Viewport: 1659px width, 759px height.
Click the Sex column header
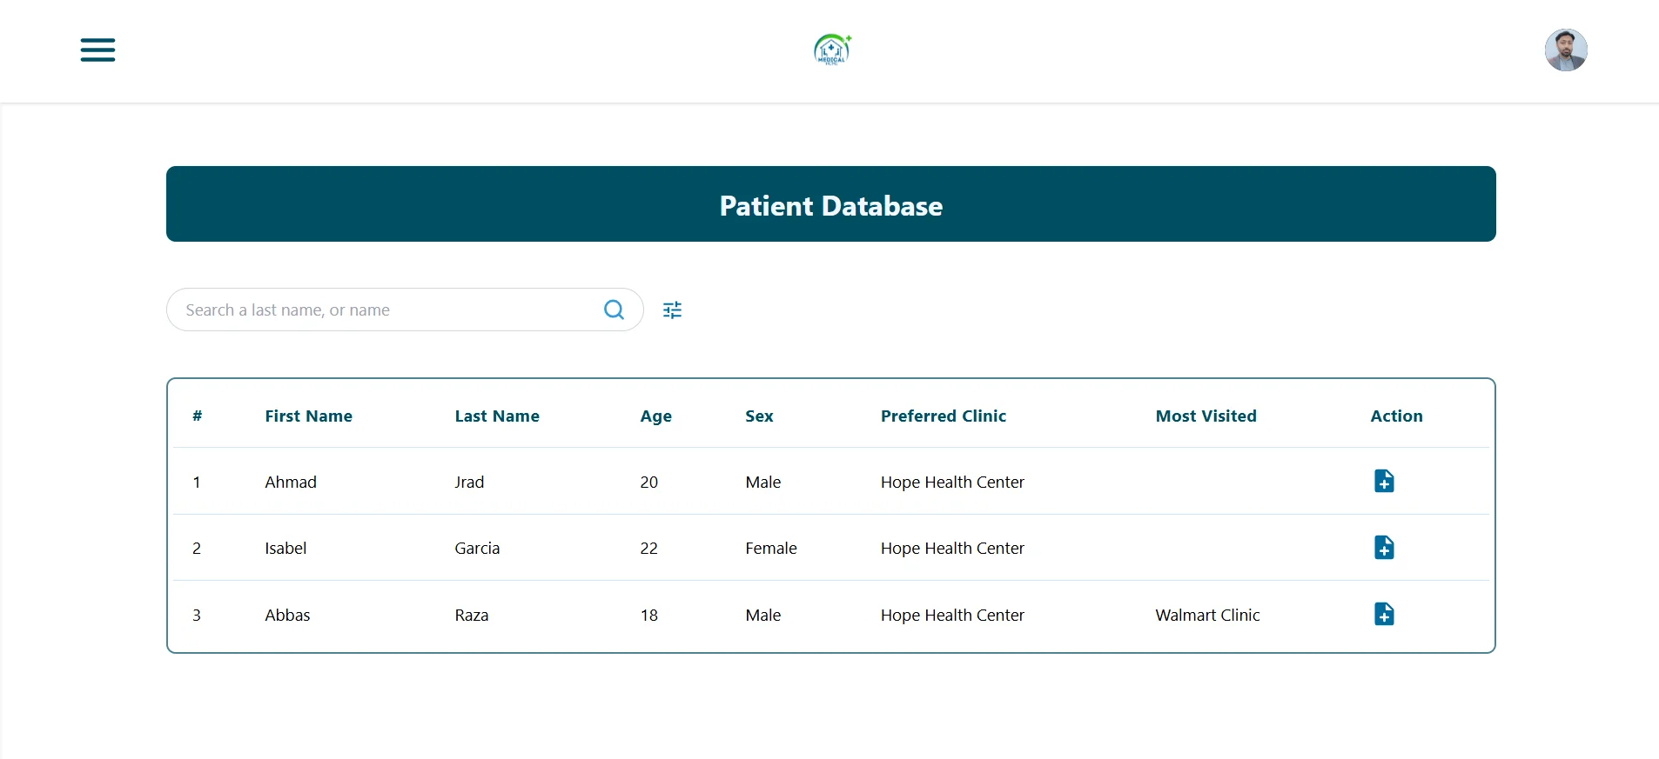(x=759, y=416)
